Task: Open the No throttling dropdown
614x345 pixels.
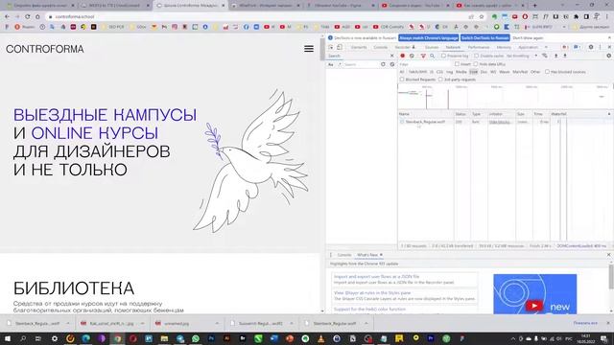Action: click(x=522, y=56)
